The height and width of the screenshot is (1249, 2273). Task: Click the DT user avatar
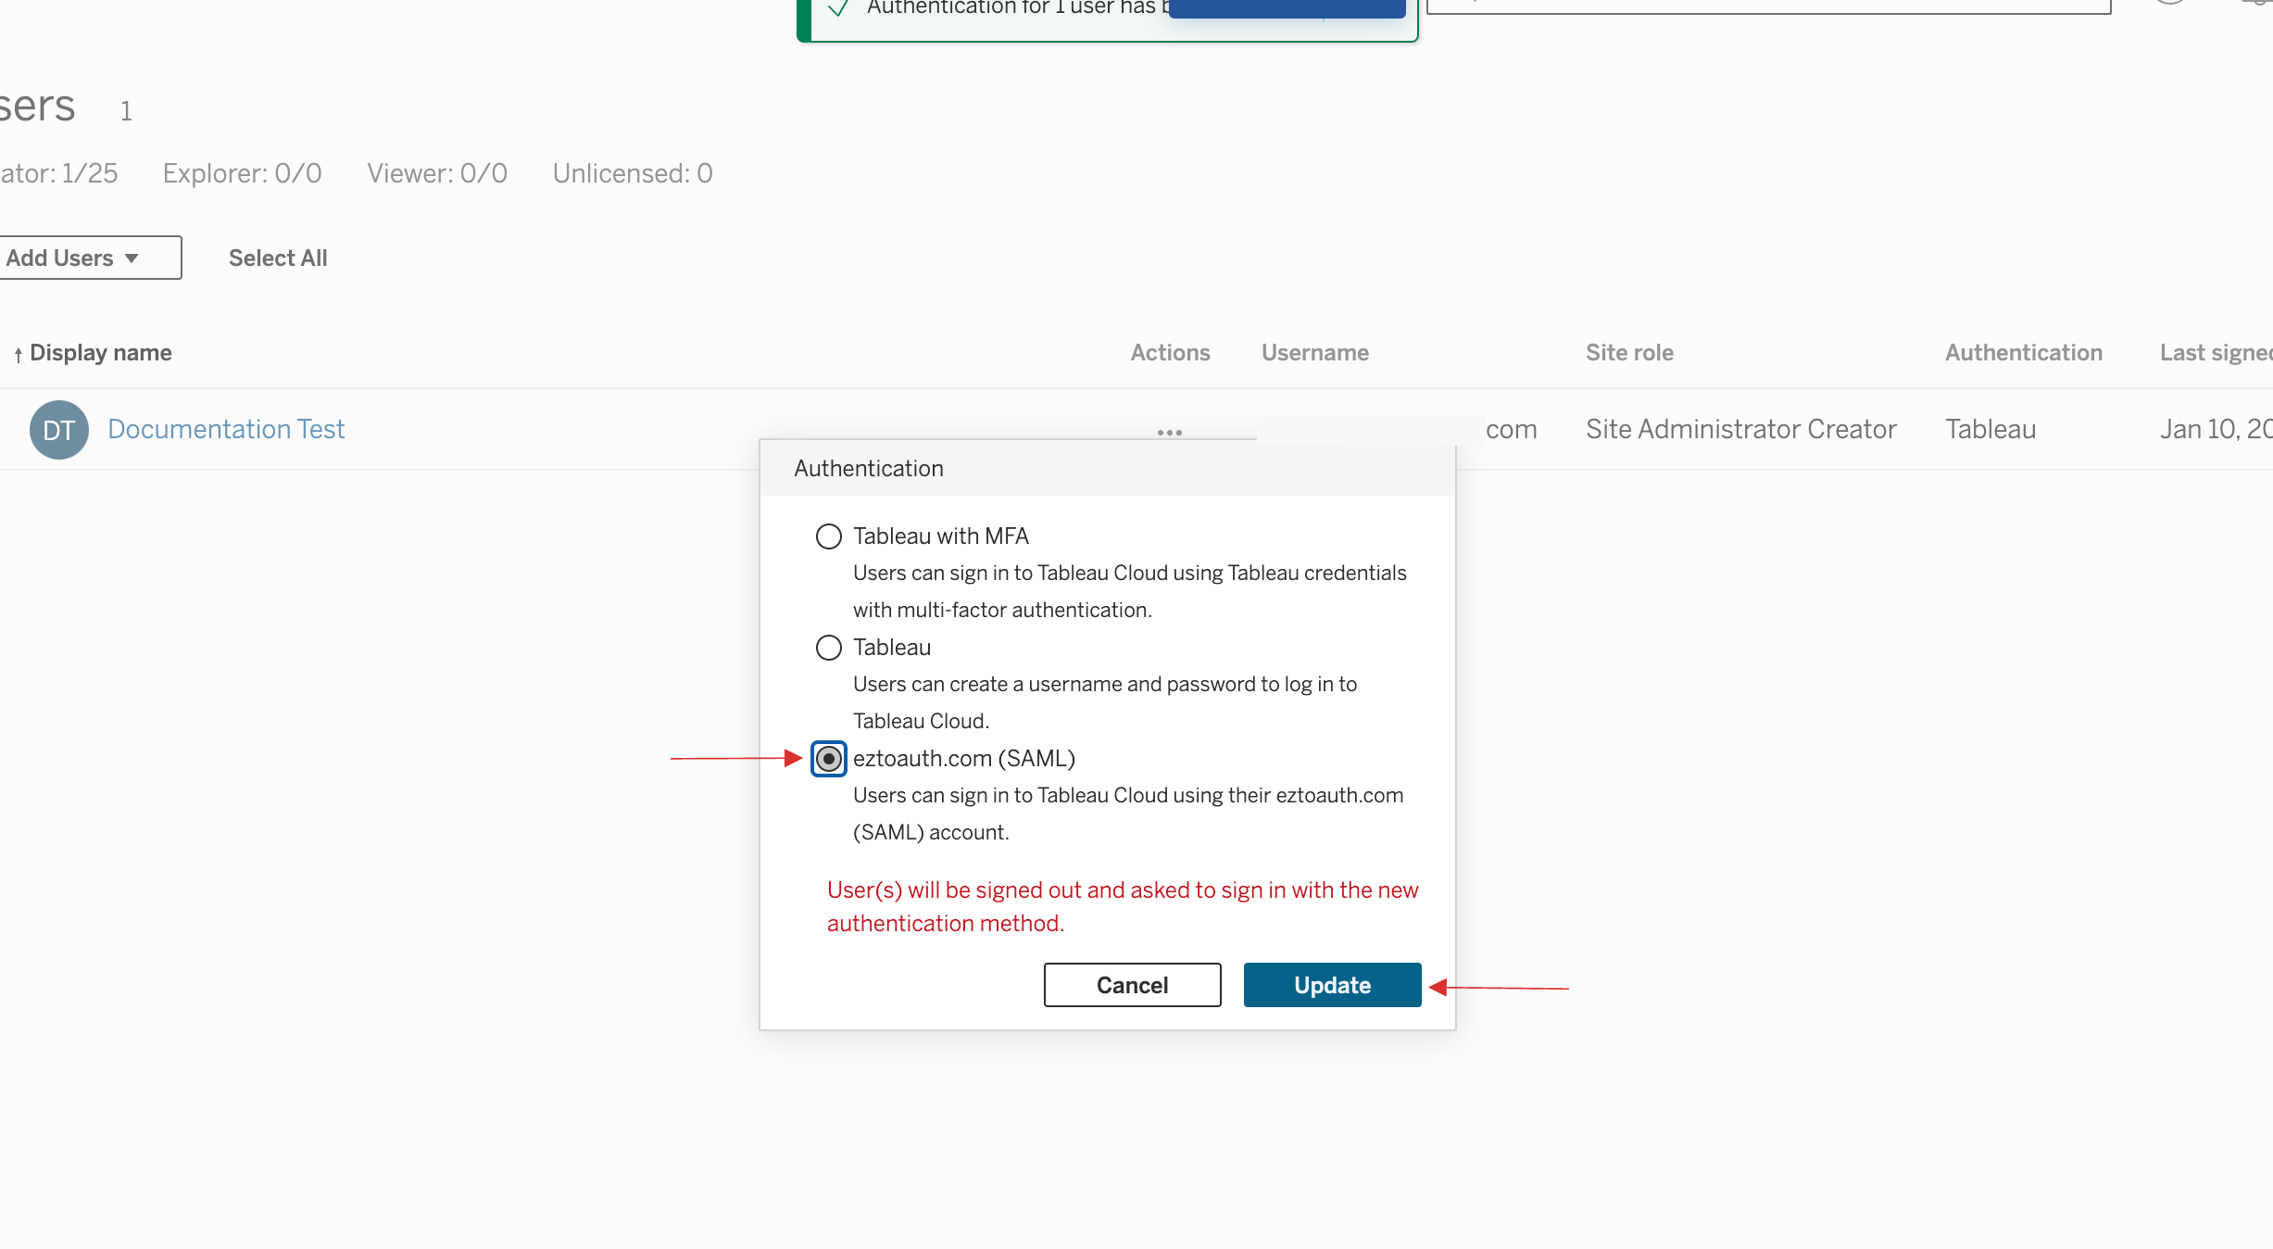tap(59, 430)
